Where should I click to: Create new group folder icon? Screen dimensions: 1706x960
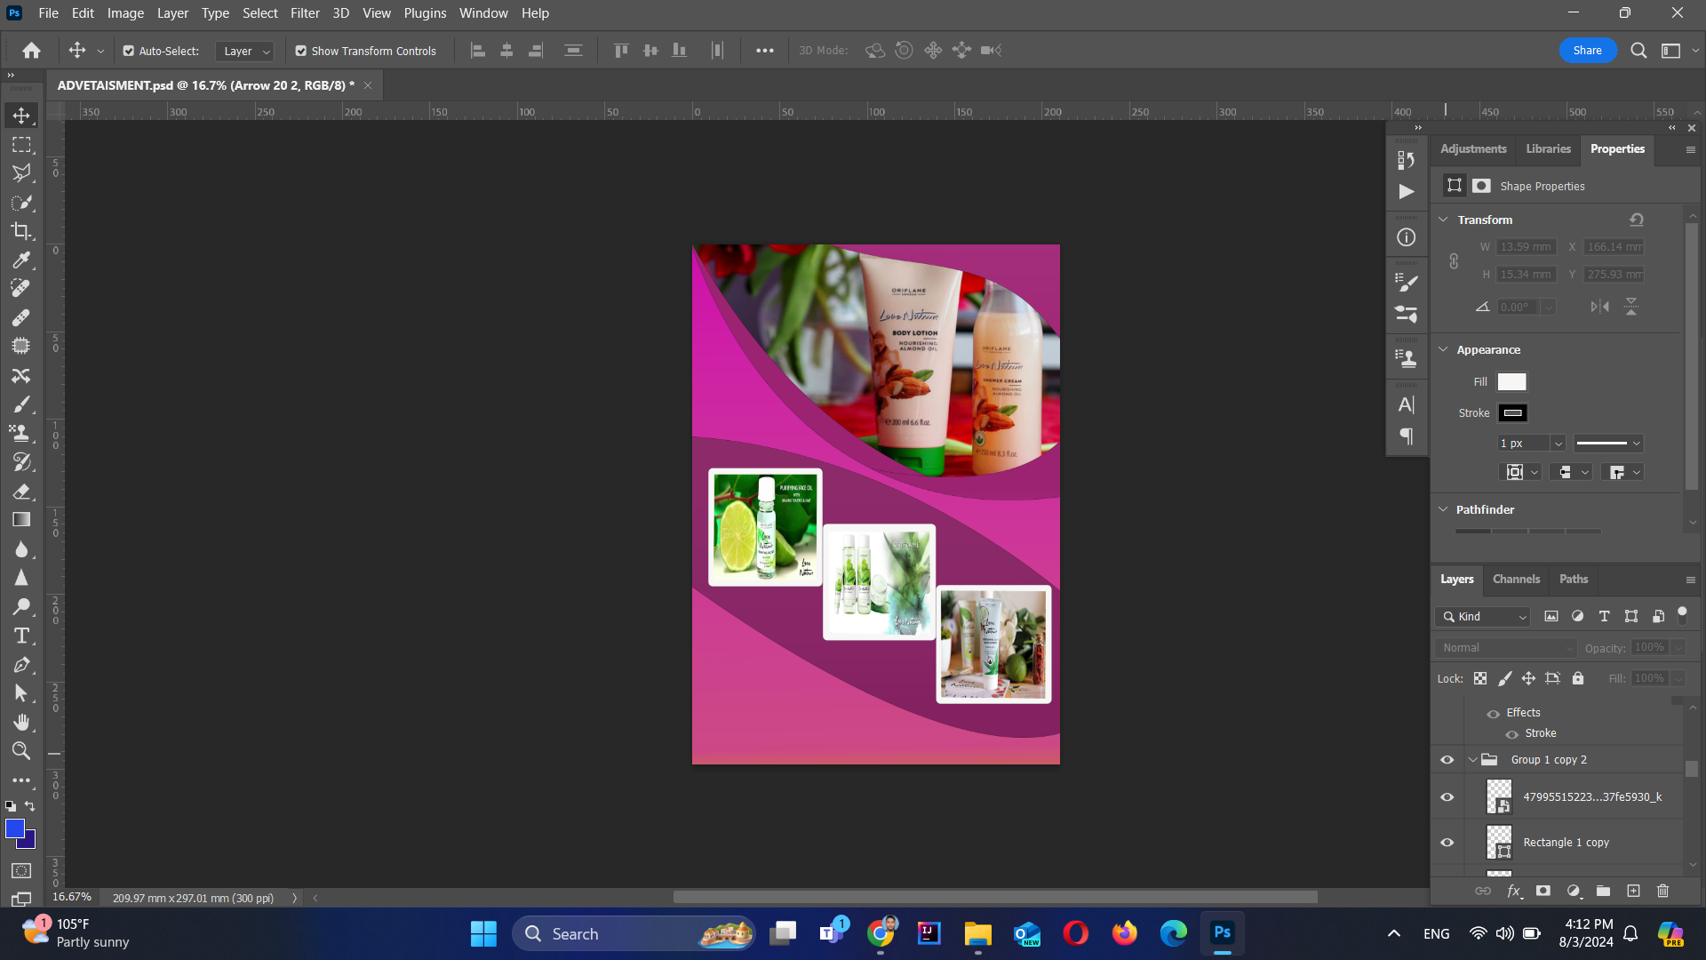(1603, 891)
